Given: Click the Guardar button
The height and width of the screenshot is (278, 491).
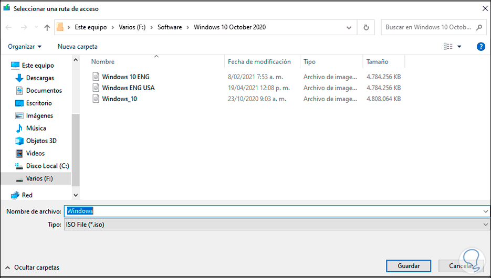Looking at the screenshot, I should tap(409, 266).
